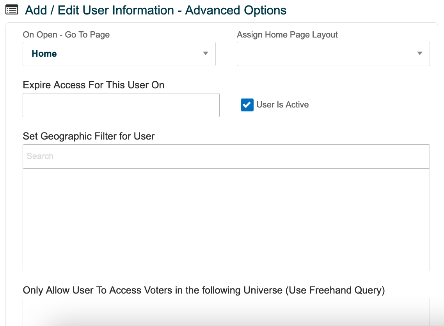This screenshot has height=326, width=444.
Task: Click the Universe freehand query text area
Action: tap(226, 313)
